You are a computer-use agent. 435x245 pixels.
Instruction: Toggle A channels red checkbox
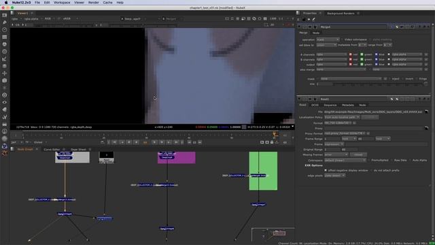point(351,54)
